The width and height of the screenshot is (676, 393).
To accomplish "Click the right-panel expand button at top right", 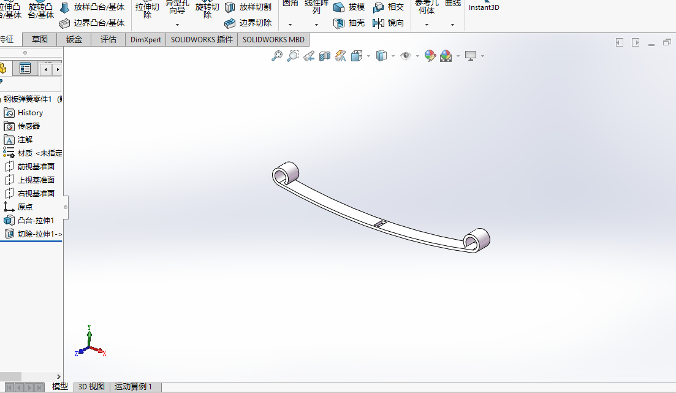I will pyautogui.click(x=636, y=42).
